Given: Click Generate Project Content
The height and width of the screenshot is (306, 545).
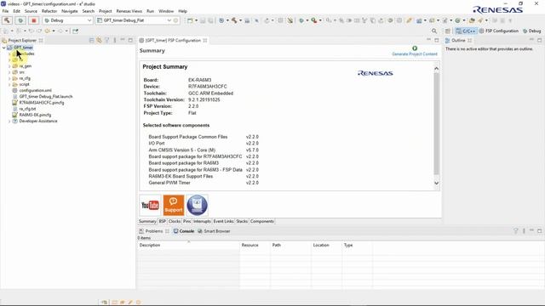Looking at the screenshot, I should coord(415,51).
